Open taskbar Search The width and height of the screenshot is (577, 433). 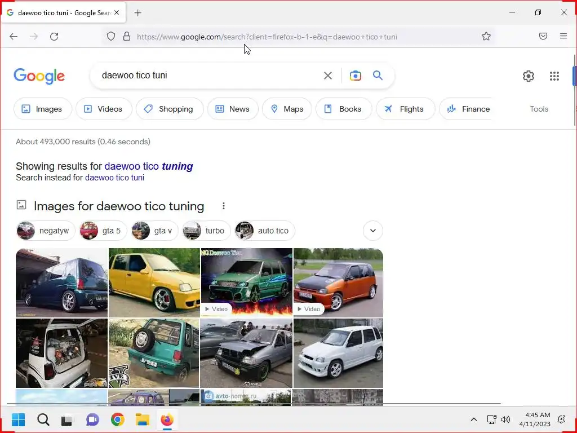click(43, 419)
